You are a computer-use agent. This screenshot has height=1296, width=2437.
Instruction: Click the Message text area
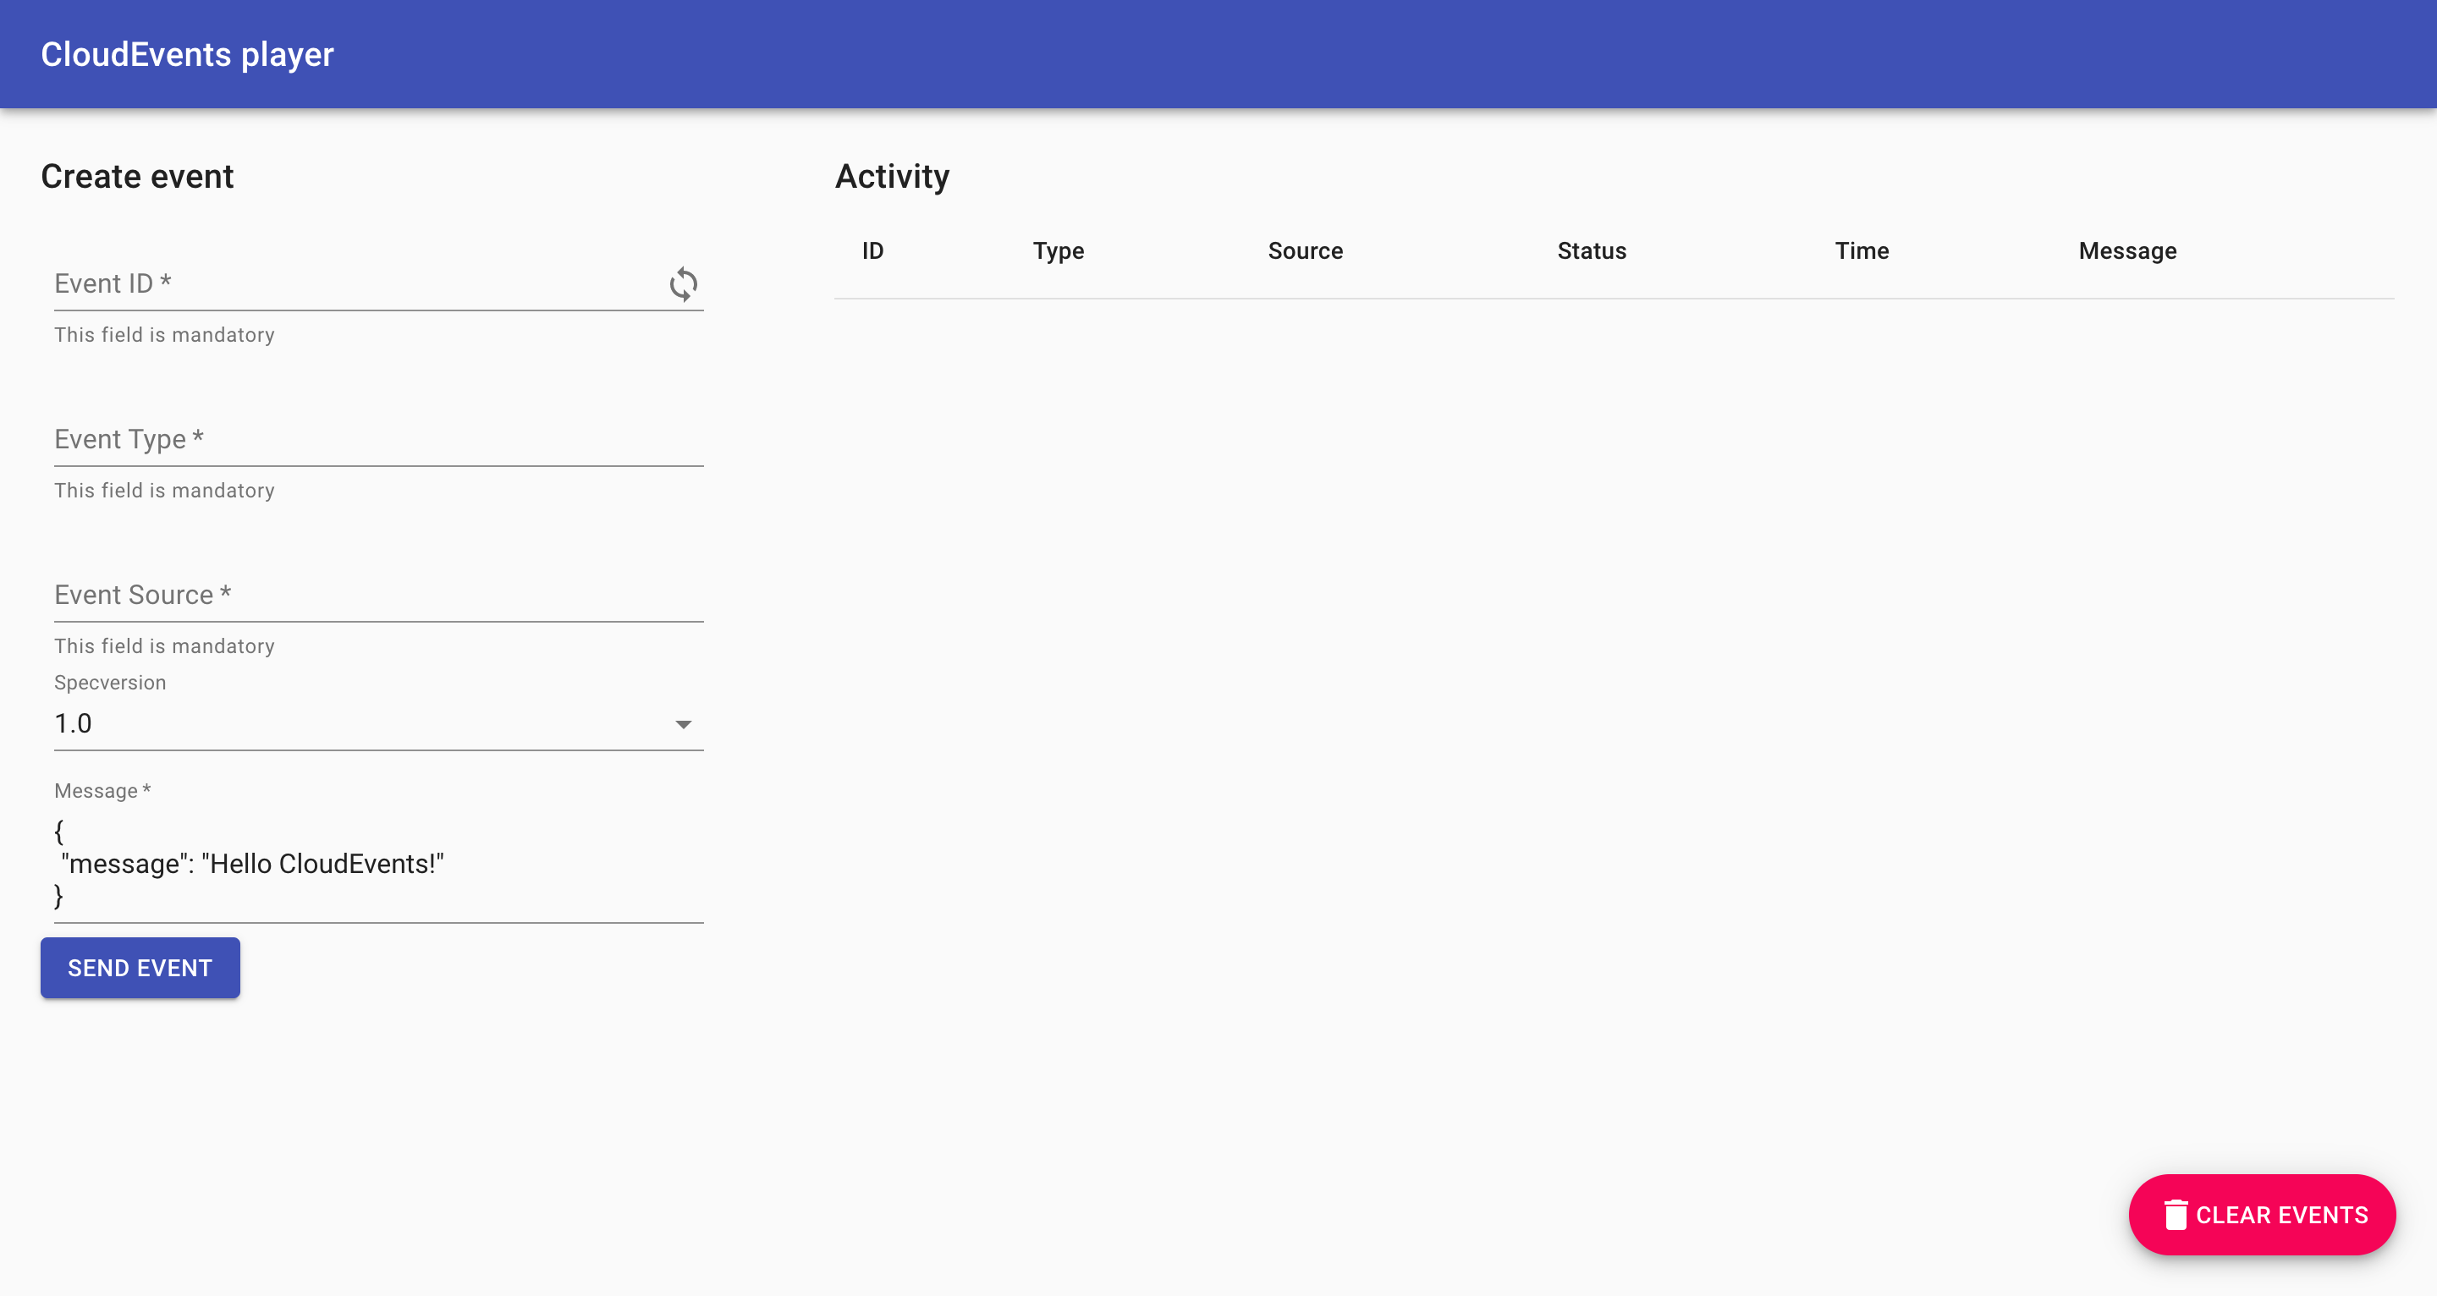coord(377,864)
